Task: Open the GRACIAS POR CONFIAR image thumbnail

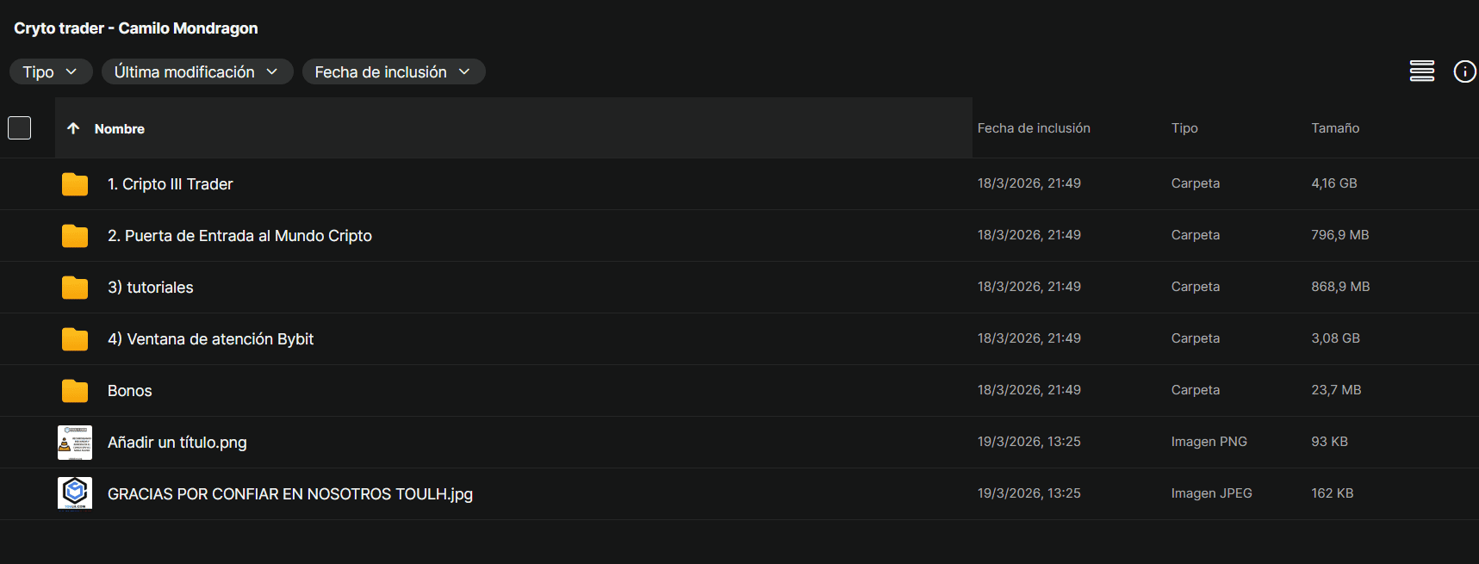Action: 75,493
